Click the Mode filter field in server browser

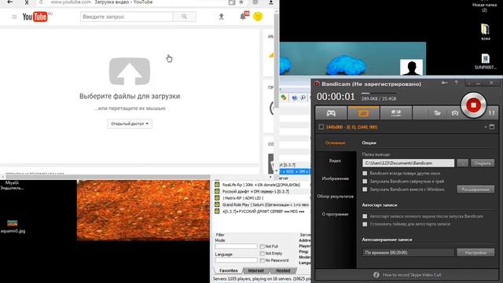click(236, 246)
